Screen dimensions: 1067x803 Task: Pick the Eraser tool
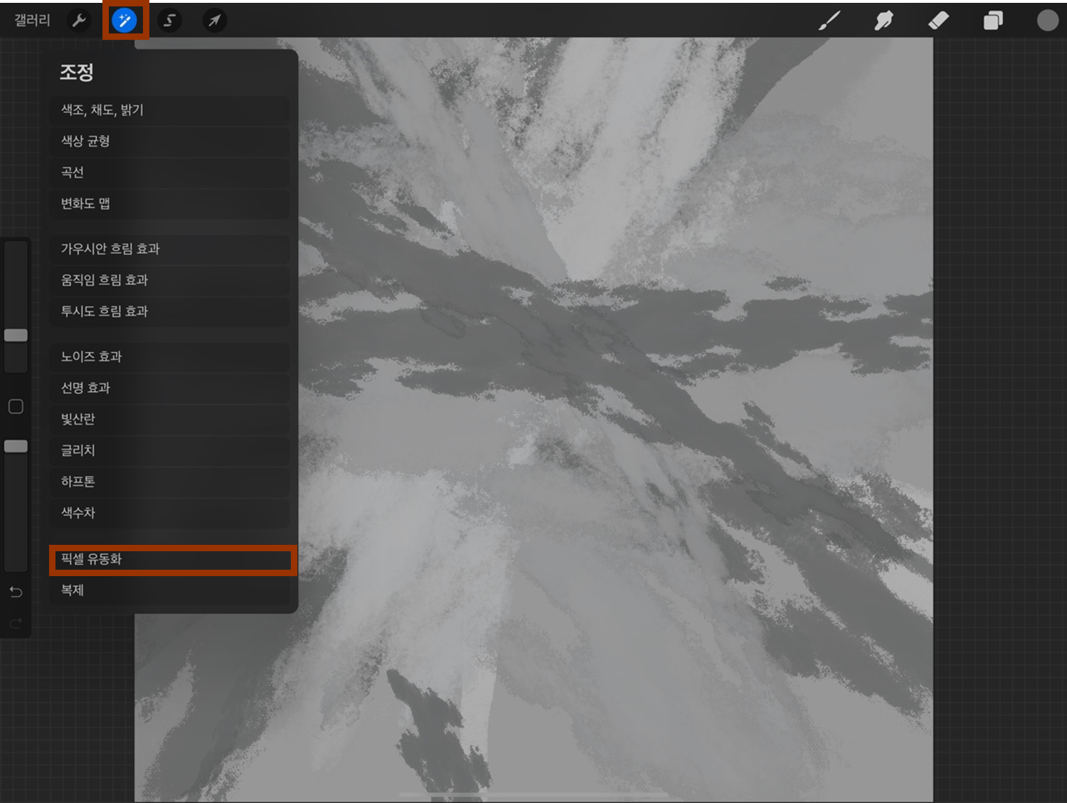click(x=938, y=21)
